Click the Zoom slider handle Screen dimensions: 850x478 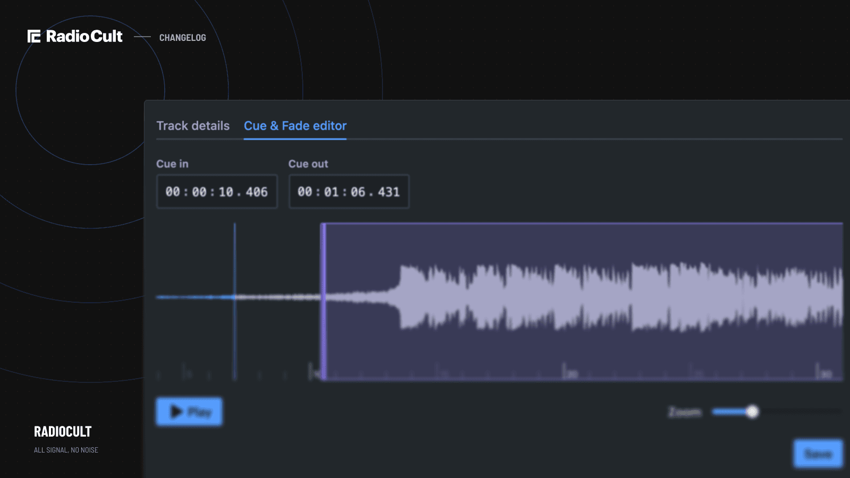pos(752,412)
